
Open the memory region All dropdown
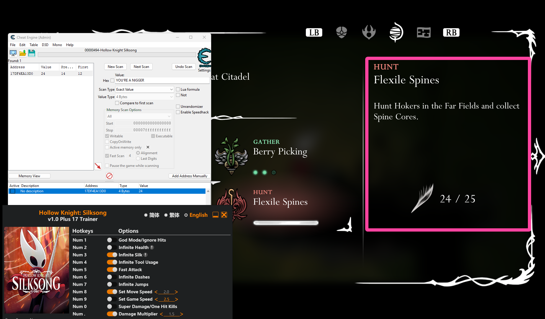(139, 116)
